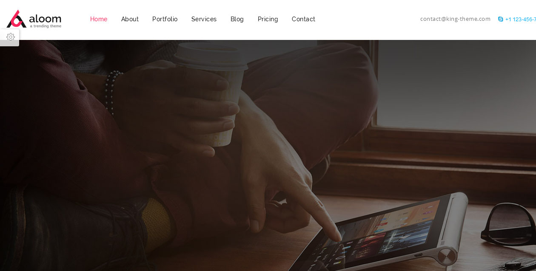The image size is (536, 271).
Task: Click the contact@king-theme.com email link
Action: [x=455, y=19]
